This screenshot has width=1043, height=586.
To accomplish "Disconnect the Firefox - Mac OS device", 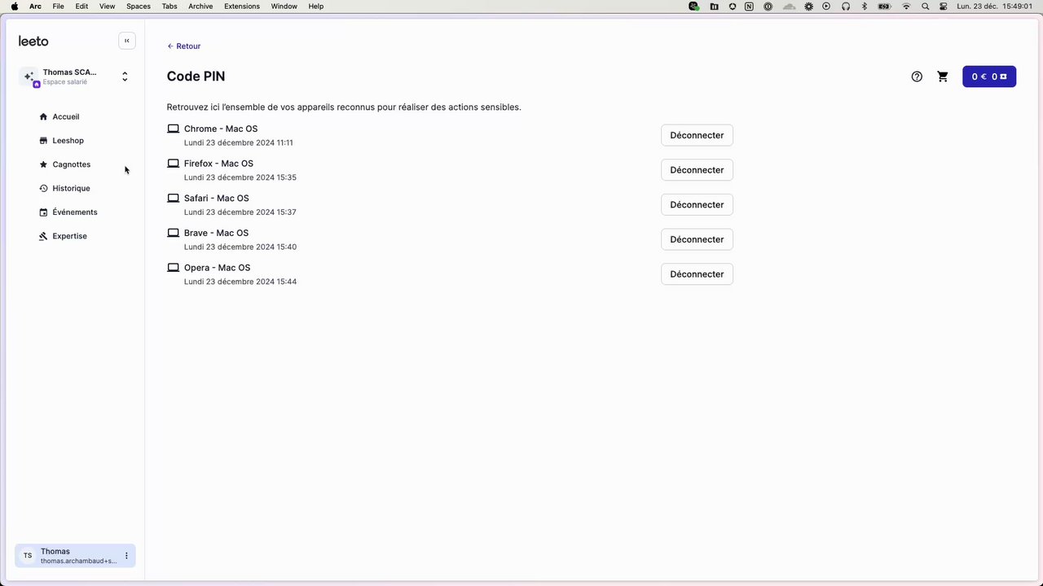I will [697, 170].
